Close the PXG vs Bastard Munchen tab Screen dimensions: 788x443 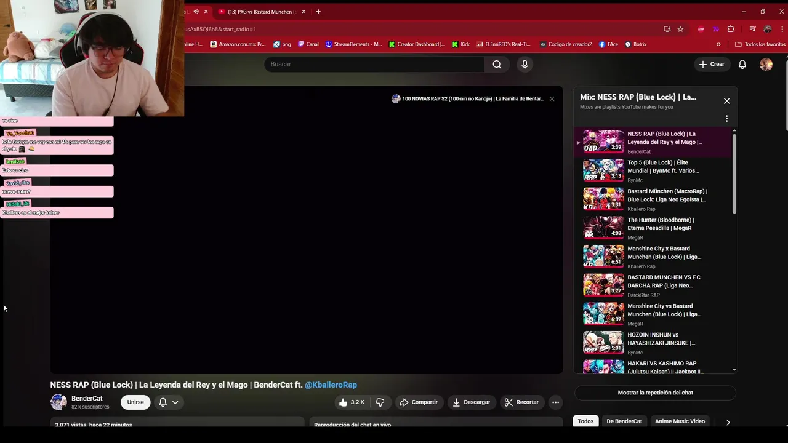tap(304, 12)
